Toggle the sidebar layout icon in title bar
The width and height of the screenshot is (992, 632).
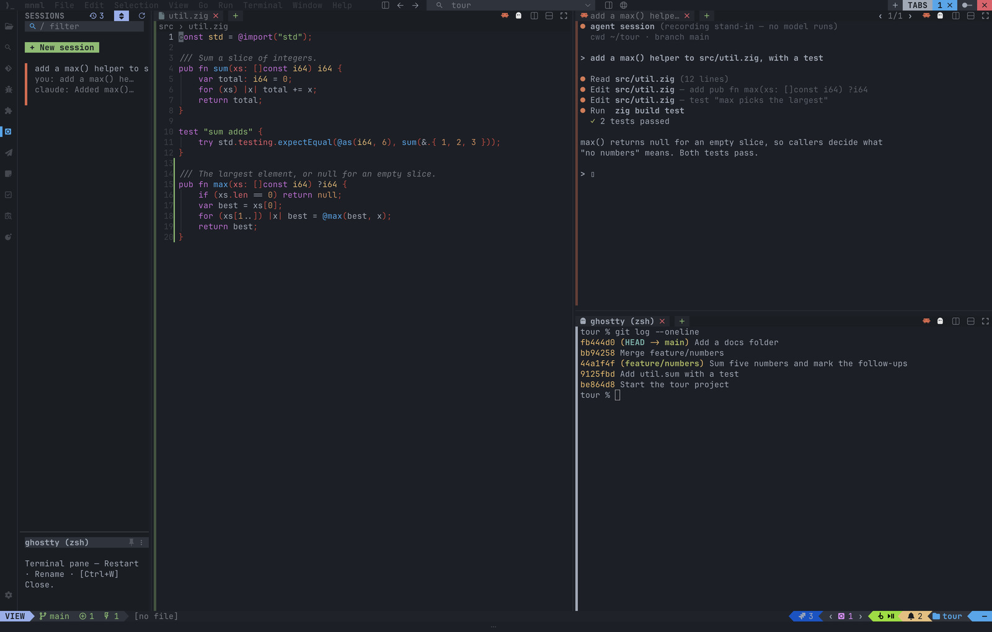point(386,5)
